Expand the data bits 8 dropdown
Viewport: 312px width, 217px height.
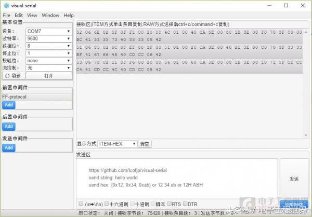(48, 46)
